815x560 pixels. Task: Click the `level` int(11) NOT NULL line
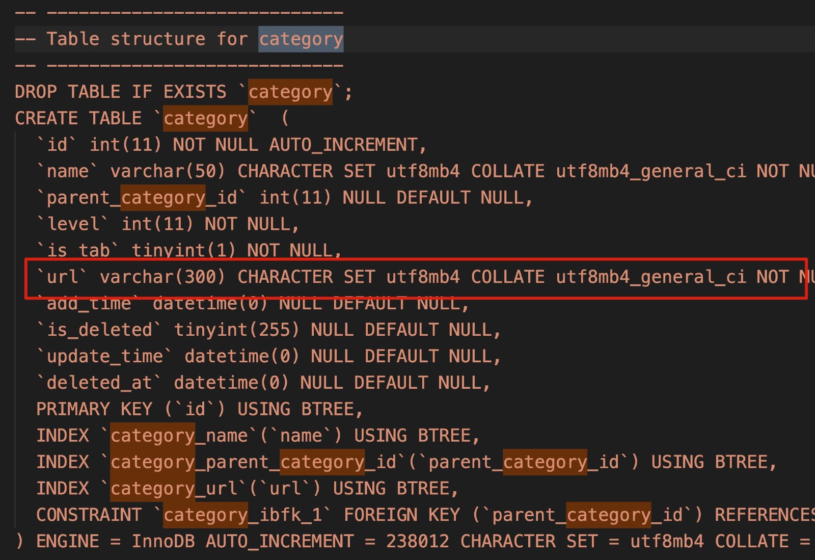coord(168,225)
